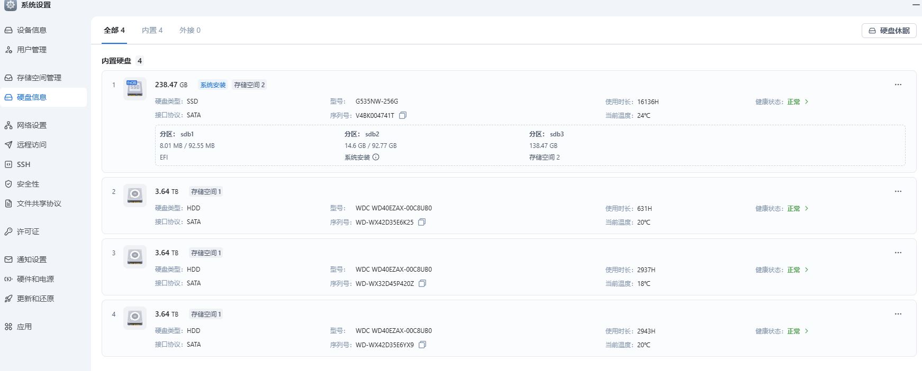Click the HDD icon for disk 3
Screen dimensions: 922x371
(135, 257)
